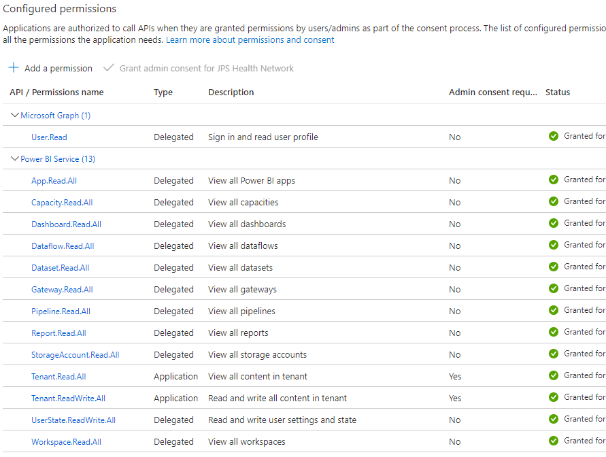The height and width of the screenshot is (457, 606).
Task: Click 'Sign in and read user profile' text
Action: tap(263, 137)
